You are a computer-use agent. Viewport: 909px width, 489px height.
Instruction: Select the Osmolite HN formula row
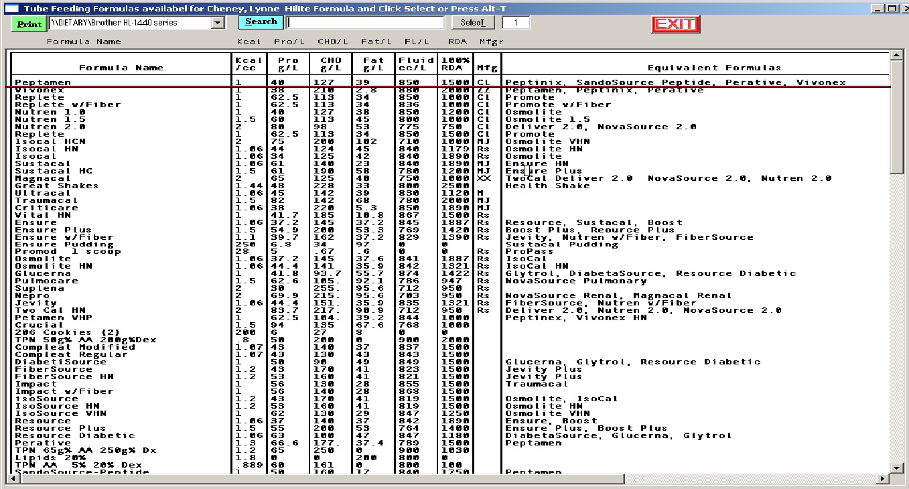[x=449, y=266]
